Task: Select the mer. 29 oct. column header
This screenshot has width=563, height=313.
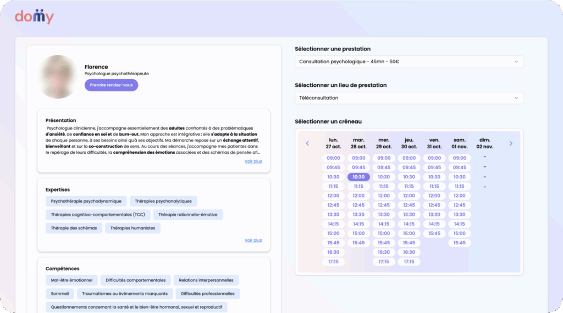Action: coord(384,143)
